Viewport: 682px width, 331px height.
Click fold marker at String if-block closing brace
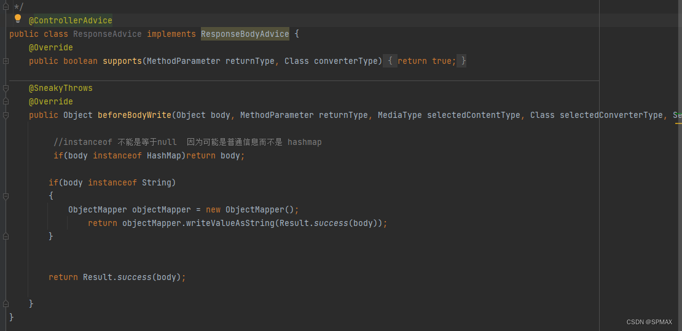(6, 236)
